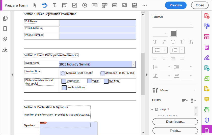This screenshot has height=135, width=212.
Task: Click the Full Name text field
Action: pyautogui.click(x=97, y=23)
